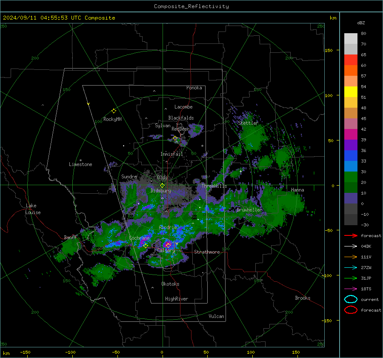The width and height of the screenshot is (383, 358).
Task: Click the Brooks city label
Action: pyautogui.click(x=303, y=298)
